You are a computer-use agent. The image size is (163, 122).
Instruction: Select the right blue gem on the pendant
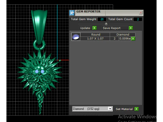(x=42, y=72)
